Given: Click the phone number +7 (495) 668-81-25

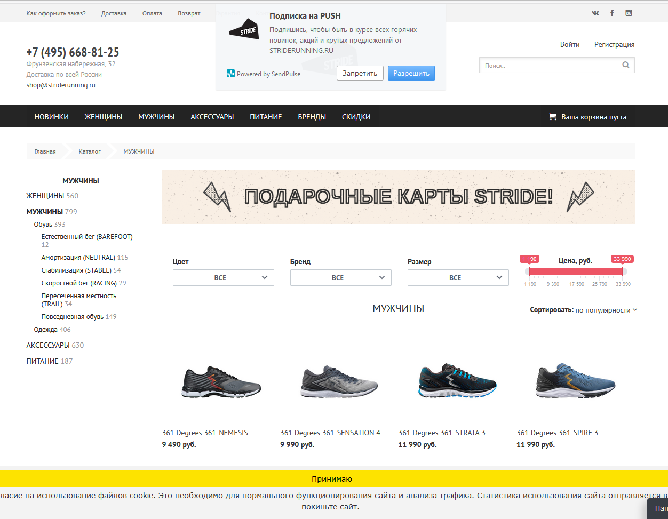Looking at the screenshot, I should pyautogui.click(x=73, y=52).
